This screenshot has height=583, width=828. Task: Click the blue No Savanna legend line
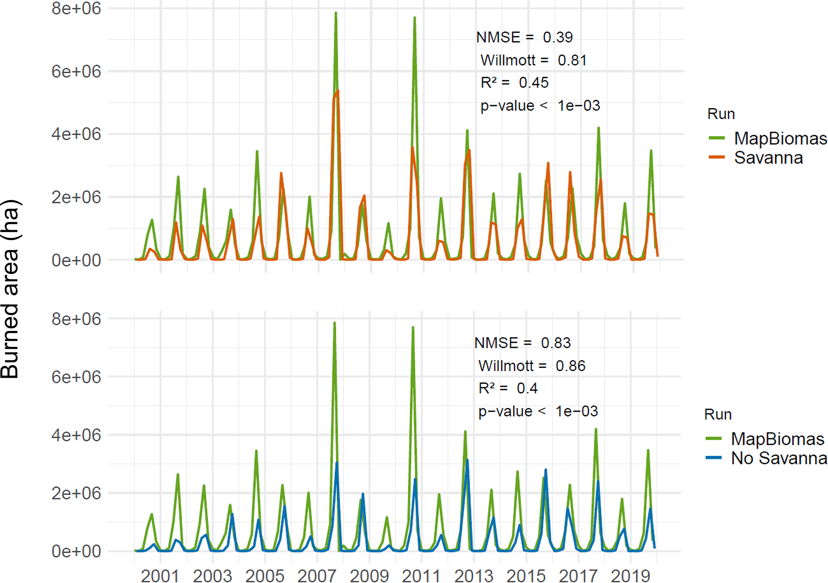coord(713,458)
